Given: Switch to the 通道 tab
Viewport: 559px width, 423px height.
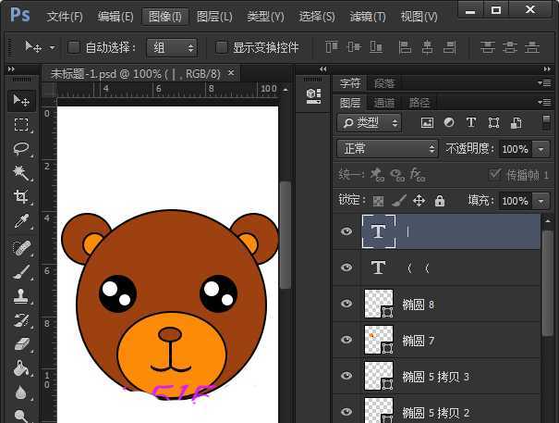Looking at the screenshot, I should pyautogui.click(x=384, y=102).
